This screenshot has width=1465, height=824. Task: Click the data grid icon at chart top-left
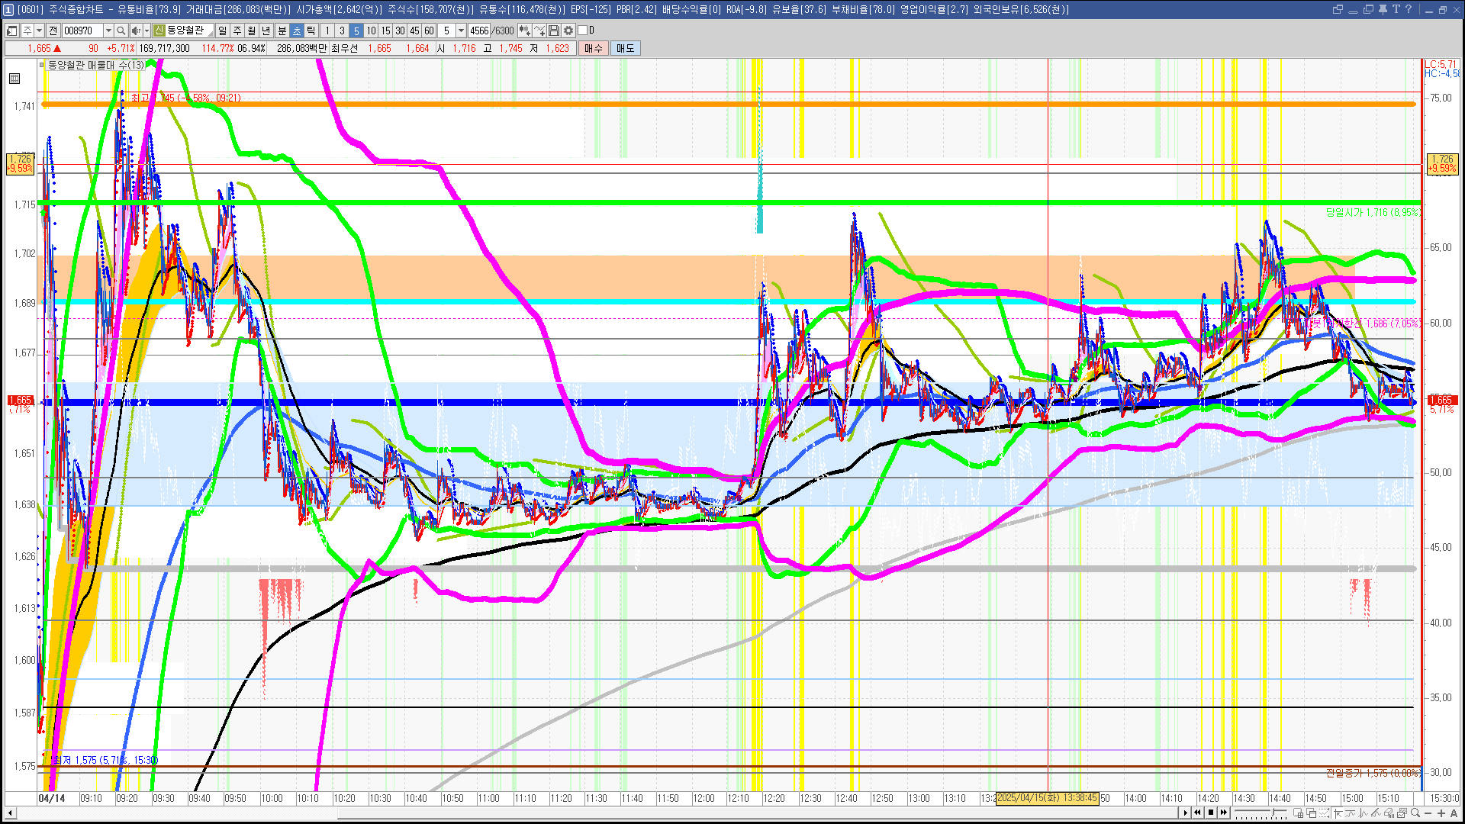coord(14,79)
